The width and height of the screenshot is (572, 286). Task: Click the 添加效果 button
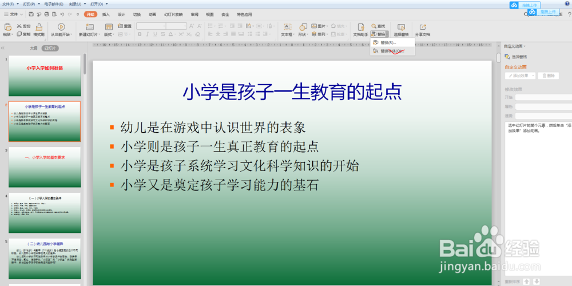(x=520, y=76)
